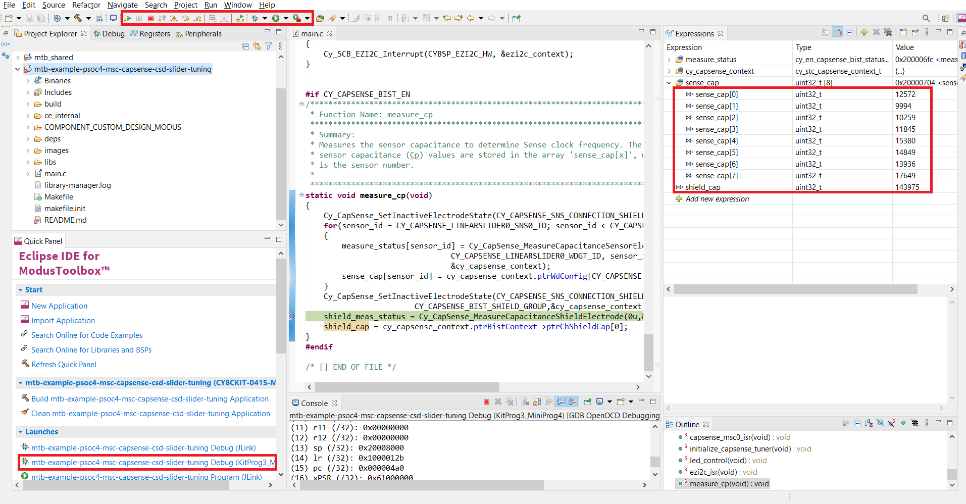The image size is (966, 504).
Task: Click the Expressions view horizontal scrollbar
Action: coord(795,289)
